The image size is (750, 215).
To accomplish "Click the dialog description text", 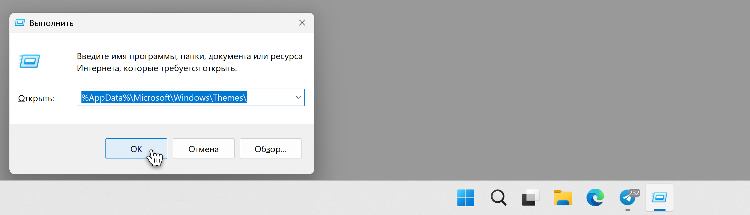I will [x=190, y=62].
